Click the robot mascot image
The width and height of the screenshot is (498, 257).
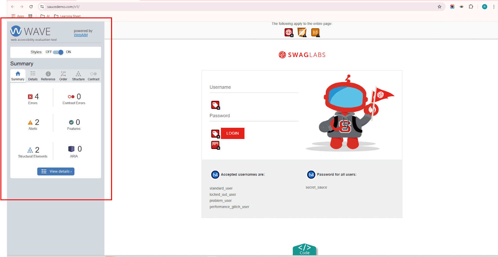[350, 113]
